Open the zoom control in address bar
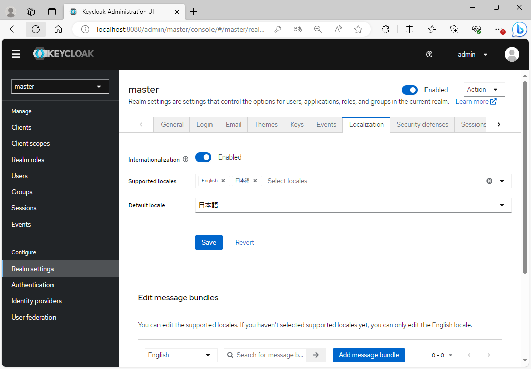This screenshot has width=531, height=369. coord(317,29)
